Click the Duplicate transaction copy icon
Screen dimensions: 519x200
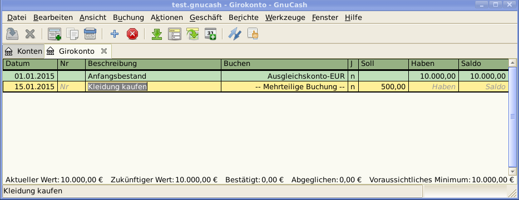(x=72, y=34)
